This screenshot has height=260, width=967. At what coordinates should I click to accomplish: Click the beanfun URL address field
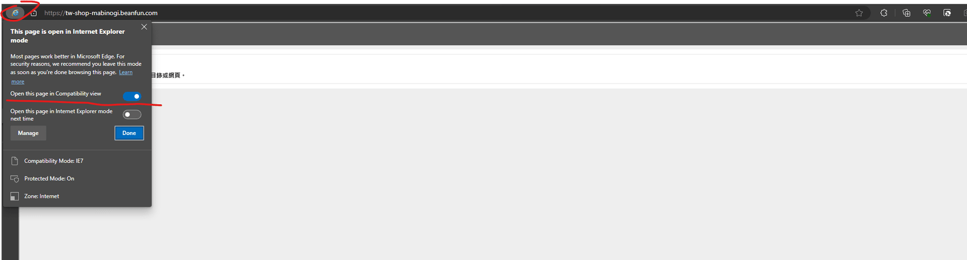click(101, 13)
